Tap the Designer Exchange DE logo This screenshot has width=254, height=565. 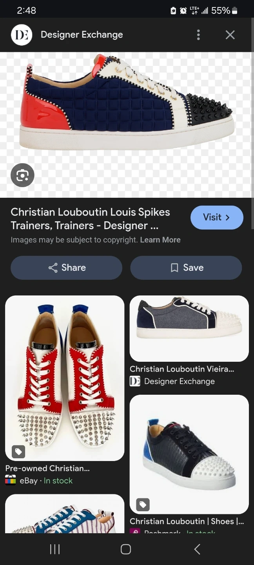(x=22, y=35)
